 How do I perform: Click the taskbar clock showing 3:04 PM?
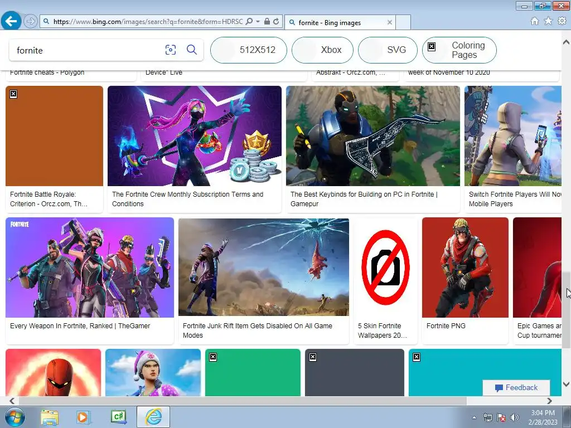point(543,417)
